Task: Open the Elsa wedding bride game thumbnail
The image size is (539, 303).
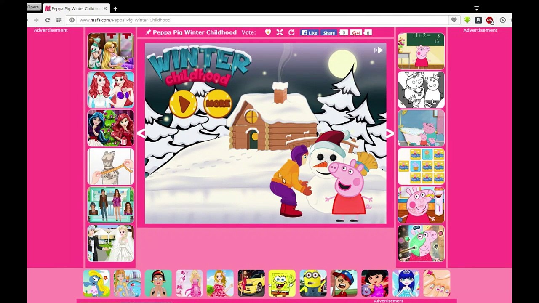Action: (111, 243)
